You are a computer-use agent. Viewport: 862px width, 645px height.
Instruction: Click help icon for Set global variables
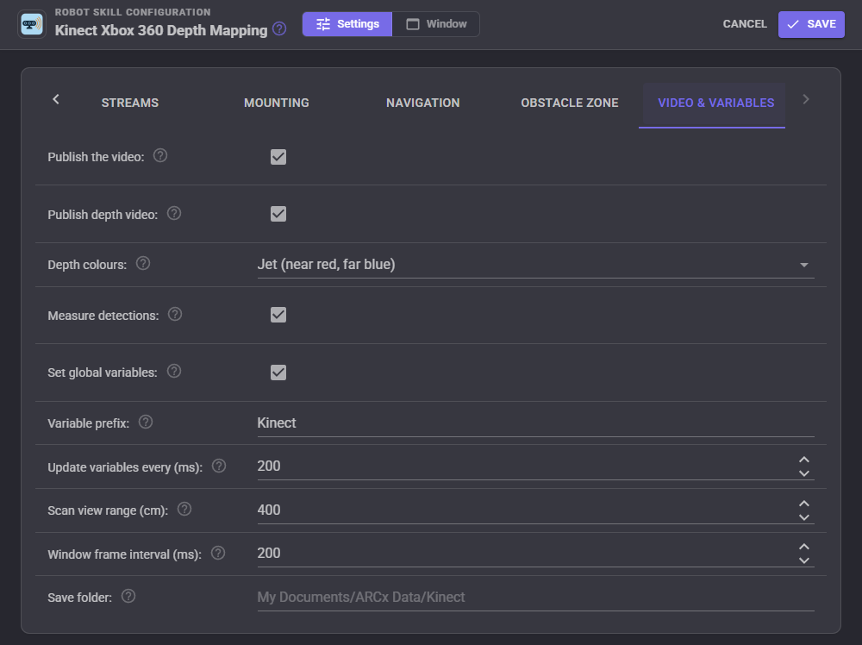point(174,371)
